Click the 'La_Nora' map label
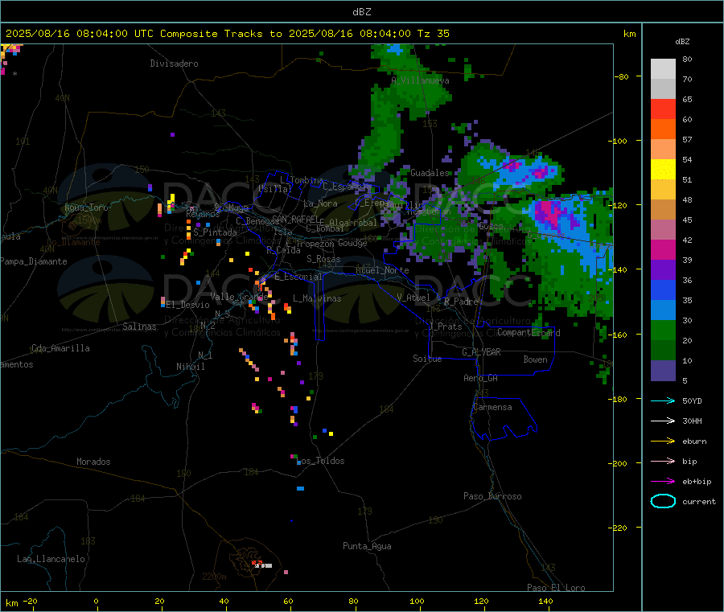 (320, 203)
